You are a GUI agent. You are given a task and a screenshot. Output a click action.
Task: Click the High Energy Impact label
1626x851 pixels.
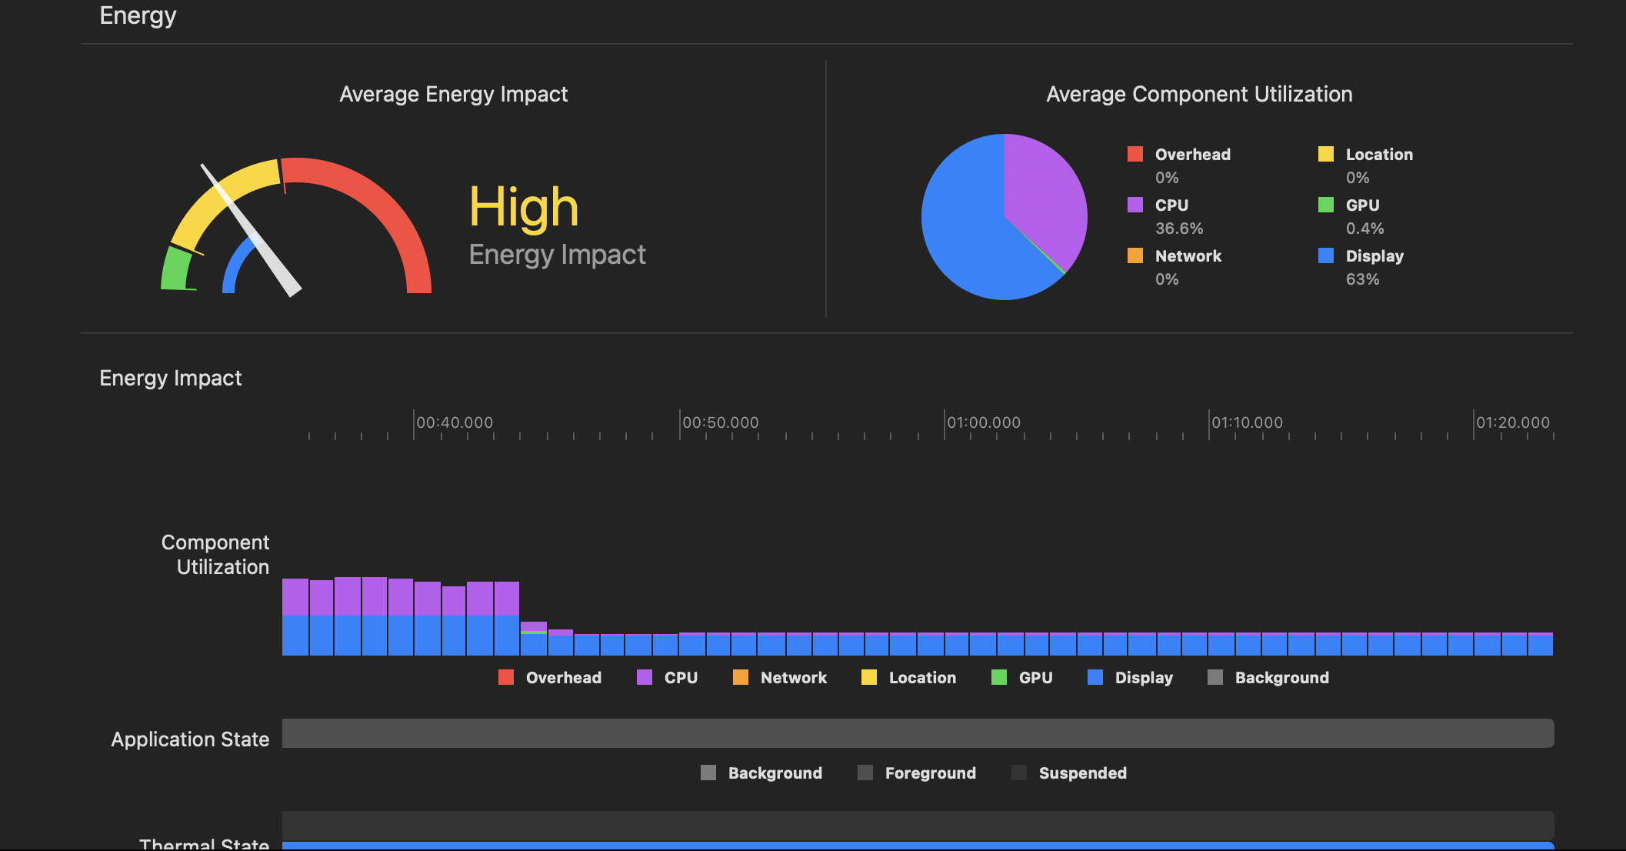(x=524, y=208)
